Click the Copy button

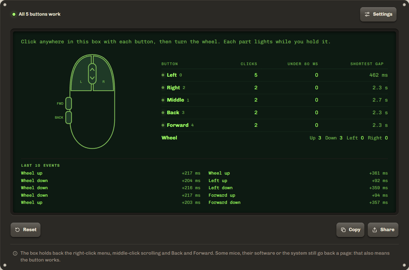point(350,230)
